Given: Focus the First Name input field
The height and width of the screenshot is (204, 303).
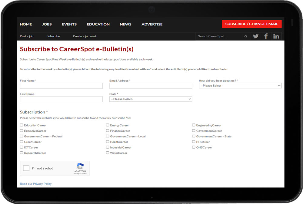Looking at the screenshot, I should (61, 86).
